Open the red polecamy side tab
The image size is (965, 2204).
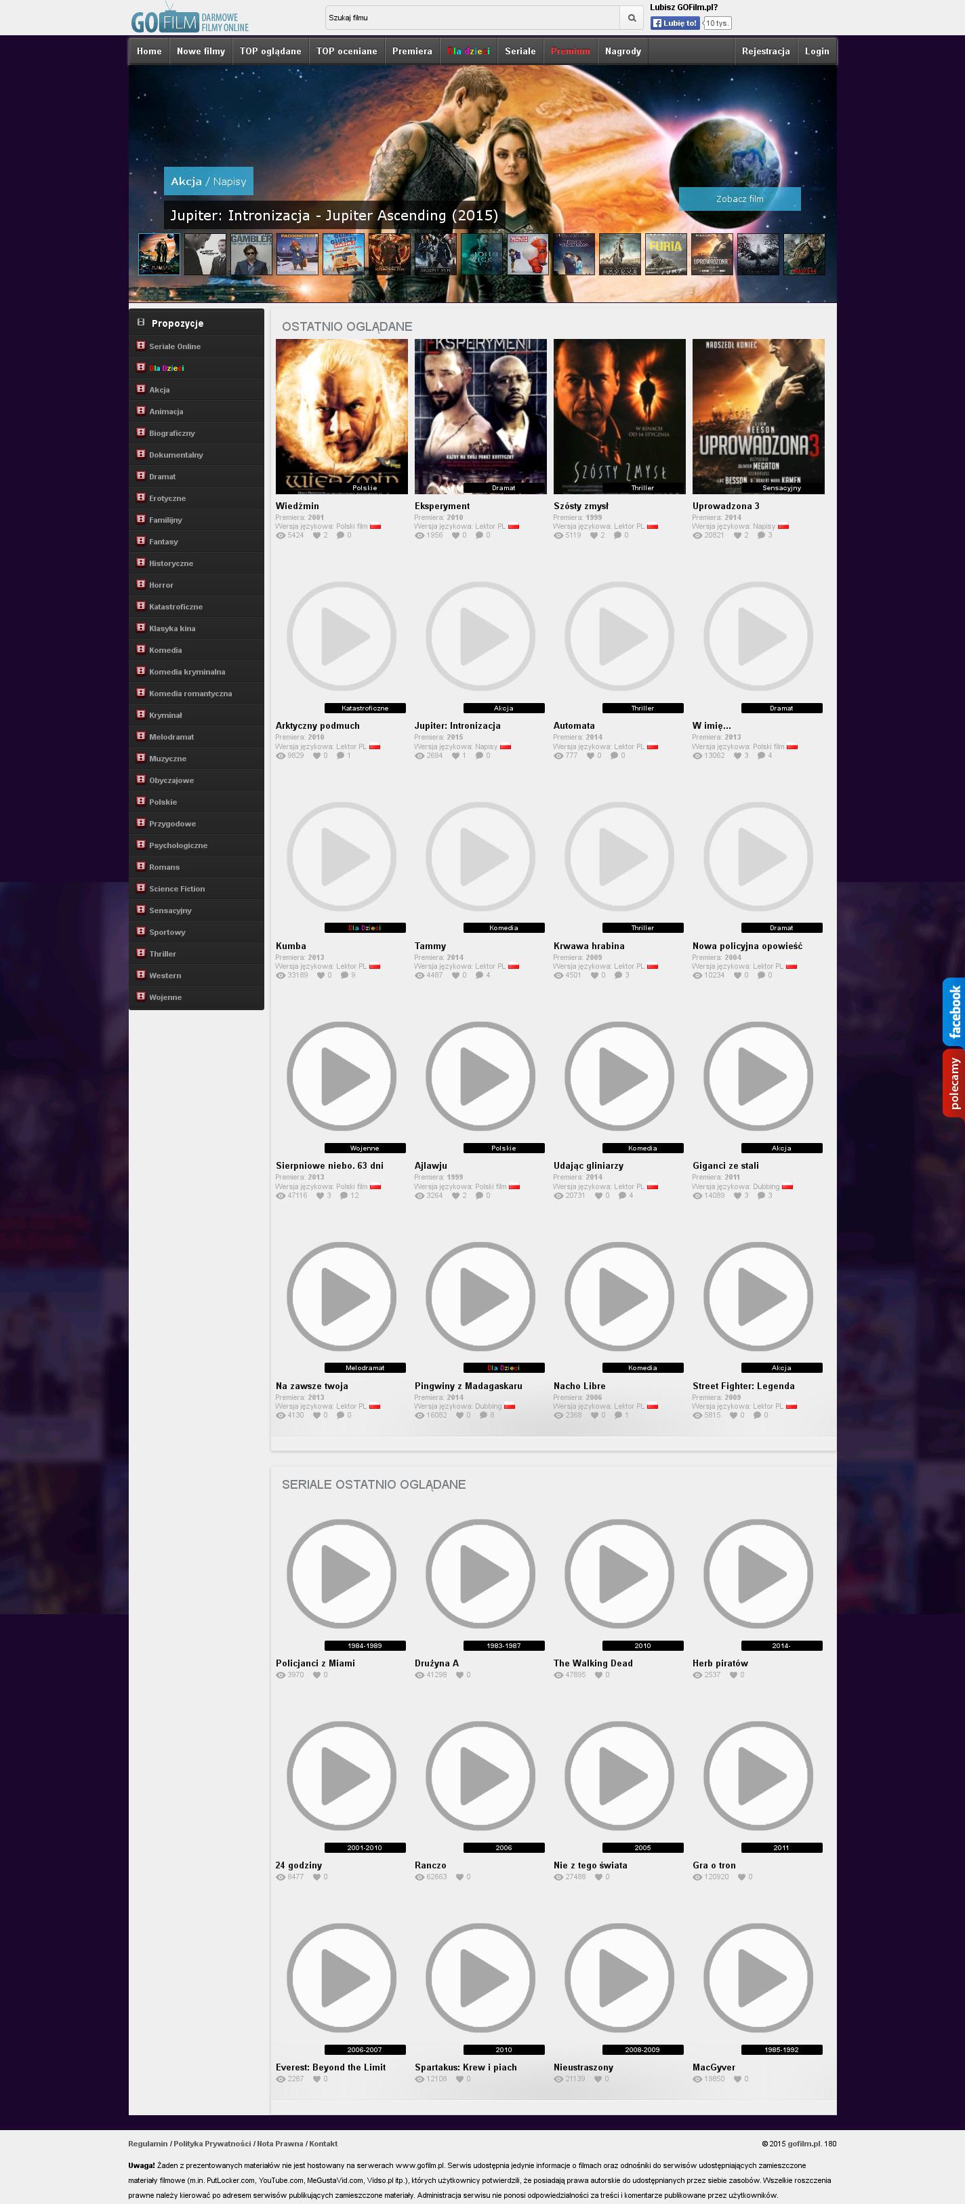click(954, 1083)
